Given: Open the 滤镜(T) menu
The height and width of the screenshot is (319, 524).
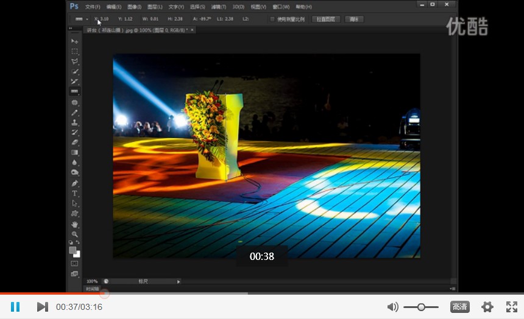Looking at the screenshot, I should (219, 7).
